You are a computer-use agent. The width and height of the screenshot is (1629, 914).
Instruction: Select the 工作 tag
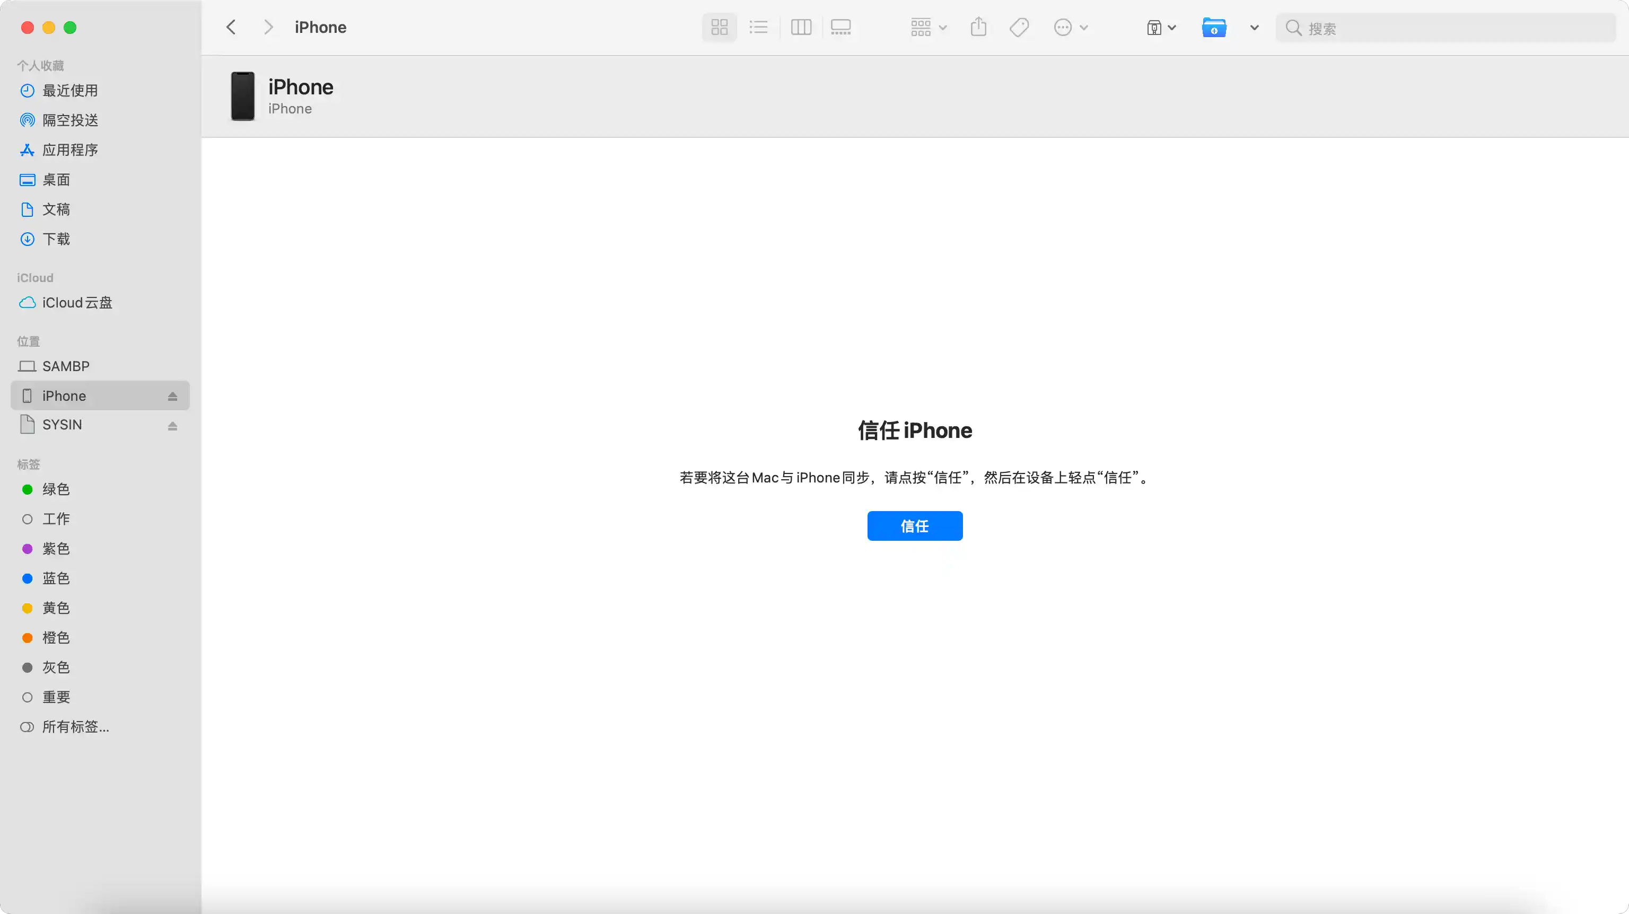tap(100, 519)
